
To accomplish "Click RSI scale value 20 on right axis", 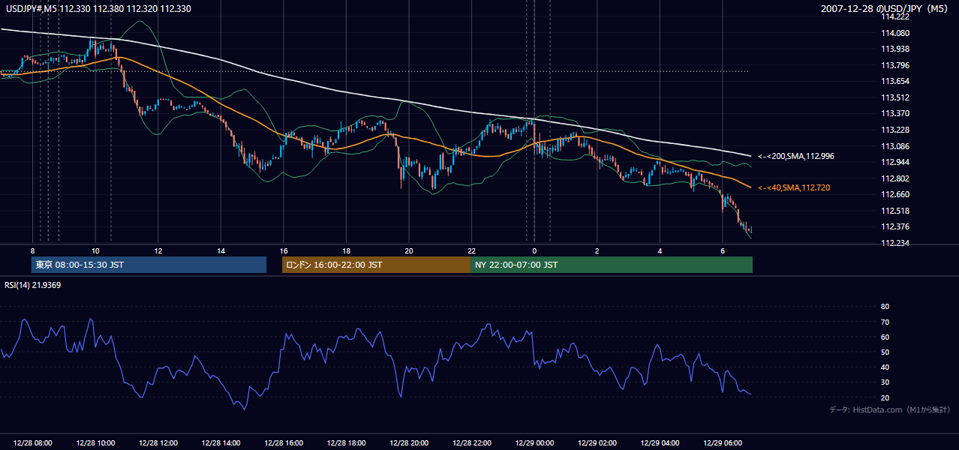I will (x=885, y=397).
